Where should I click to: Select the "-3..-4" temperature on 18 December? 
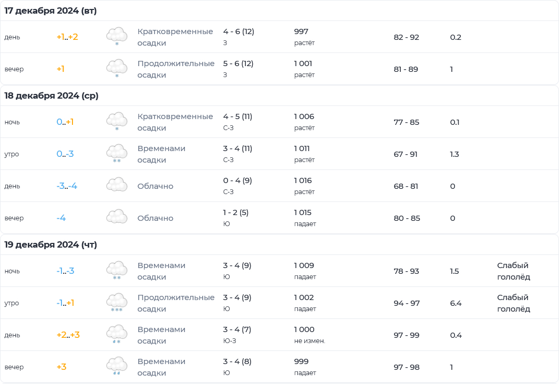pos(67,186)
